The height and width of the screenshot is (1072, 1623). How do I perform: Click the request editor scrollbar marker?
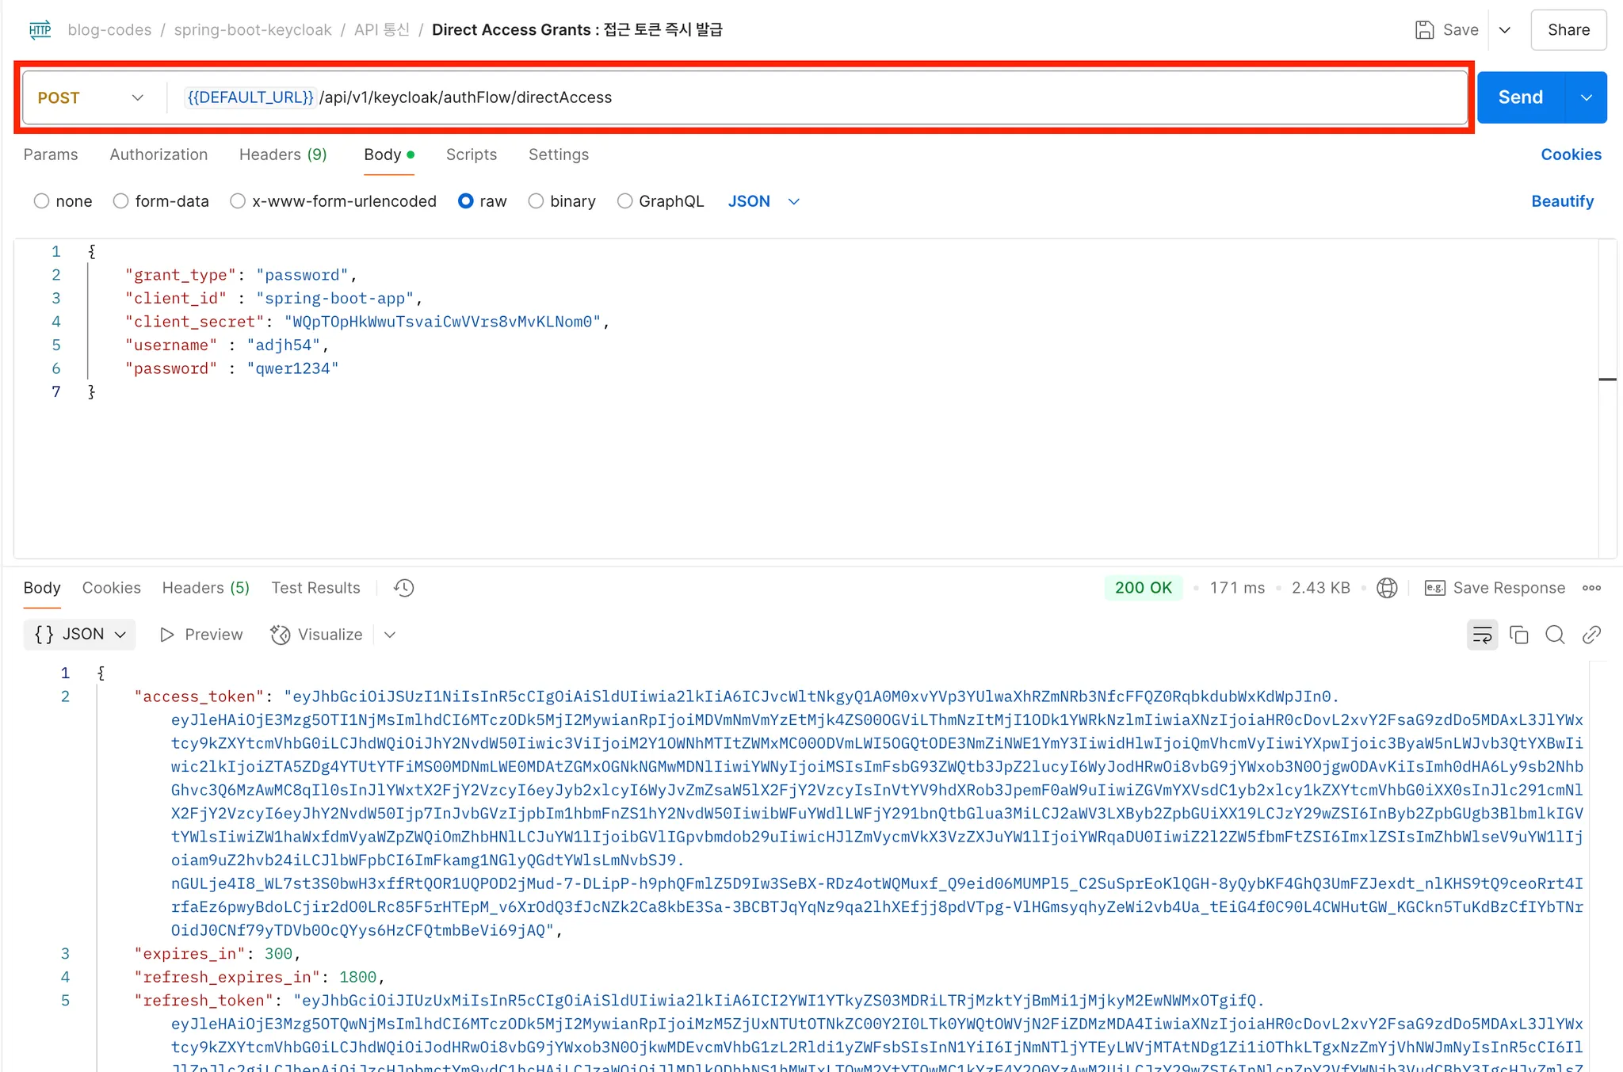1607,380
